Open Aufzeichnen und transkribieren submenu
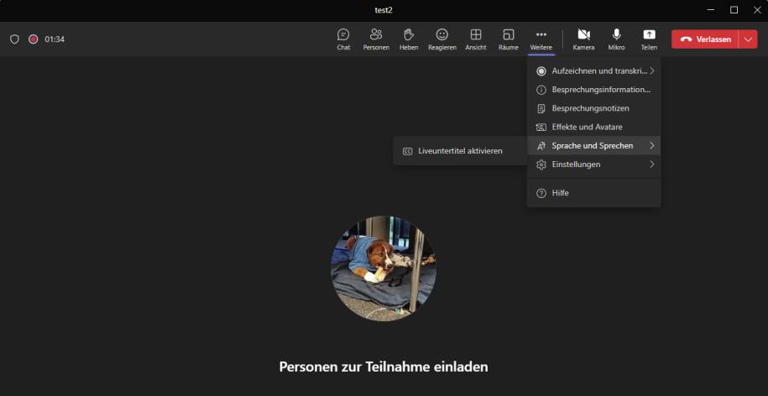This screenshot has height=396, width=768. (593, 71)
